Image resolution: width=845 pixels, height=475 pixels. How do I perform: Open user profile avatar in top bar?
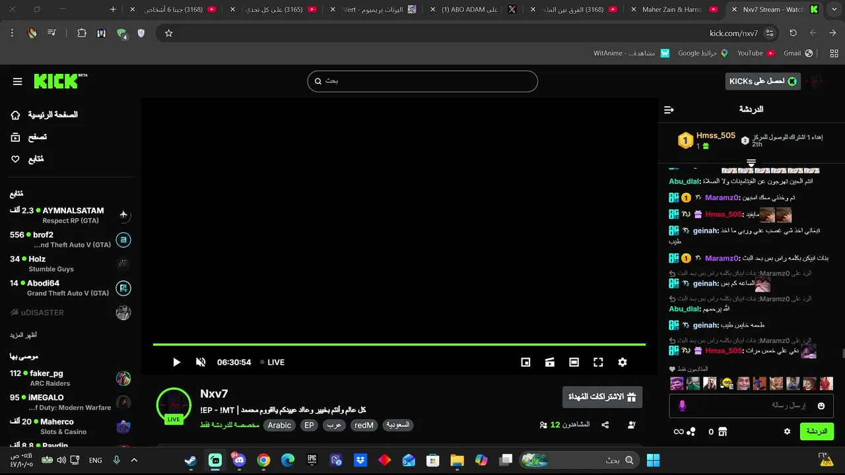(x=815, y=81)
